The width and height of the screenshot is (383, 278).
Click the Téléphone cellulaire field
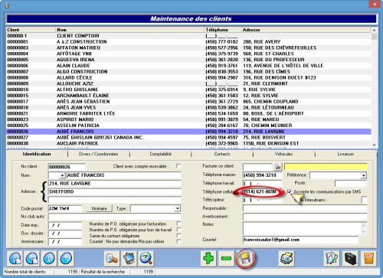[x=262, y=191]
